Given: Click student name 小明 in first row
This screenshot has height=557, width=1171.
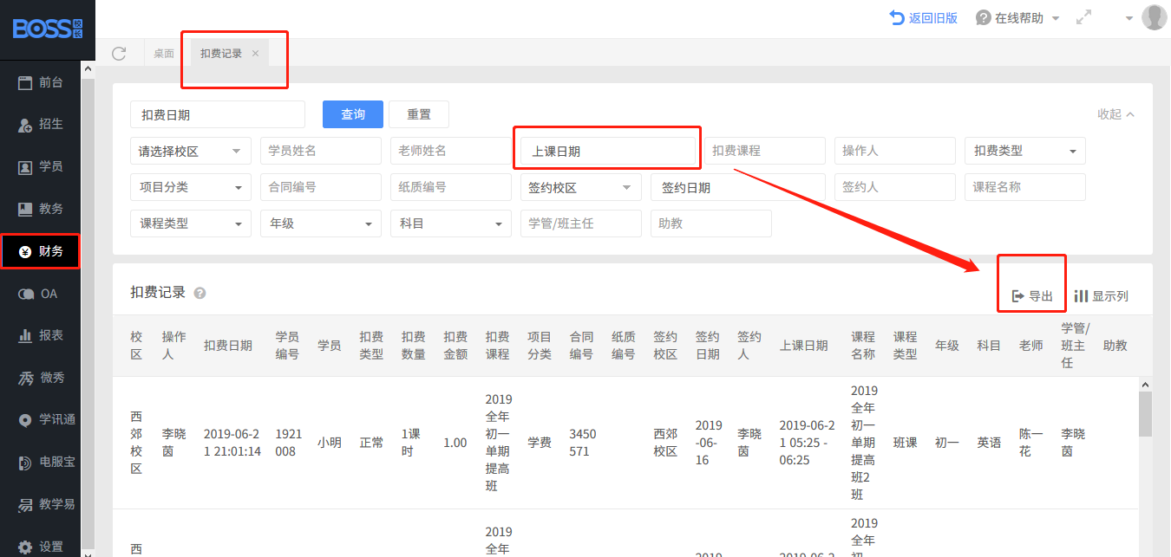Looking at the screenshot, I should [x=330, y=443].
